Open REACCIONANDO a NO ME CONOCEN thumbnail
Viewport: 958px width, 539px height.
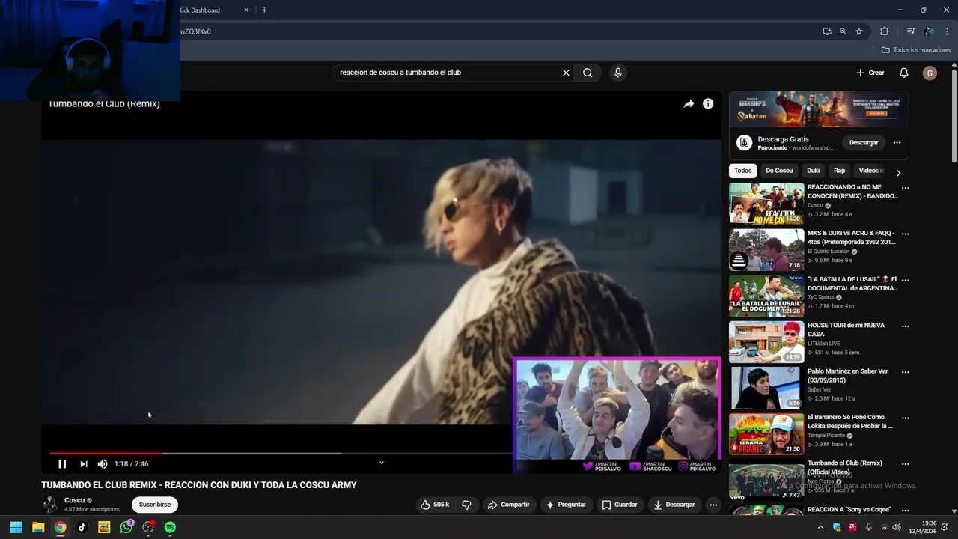pos(766,204)
